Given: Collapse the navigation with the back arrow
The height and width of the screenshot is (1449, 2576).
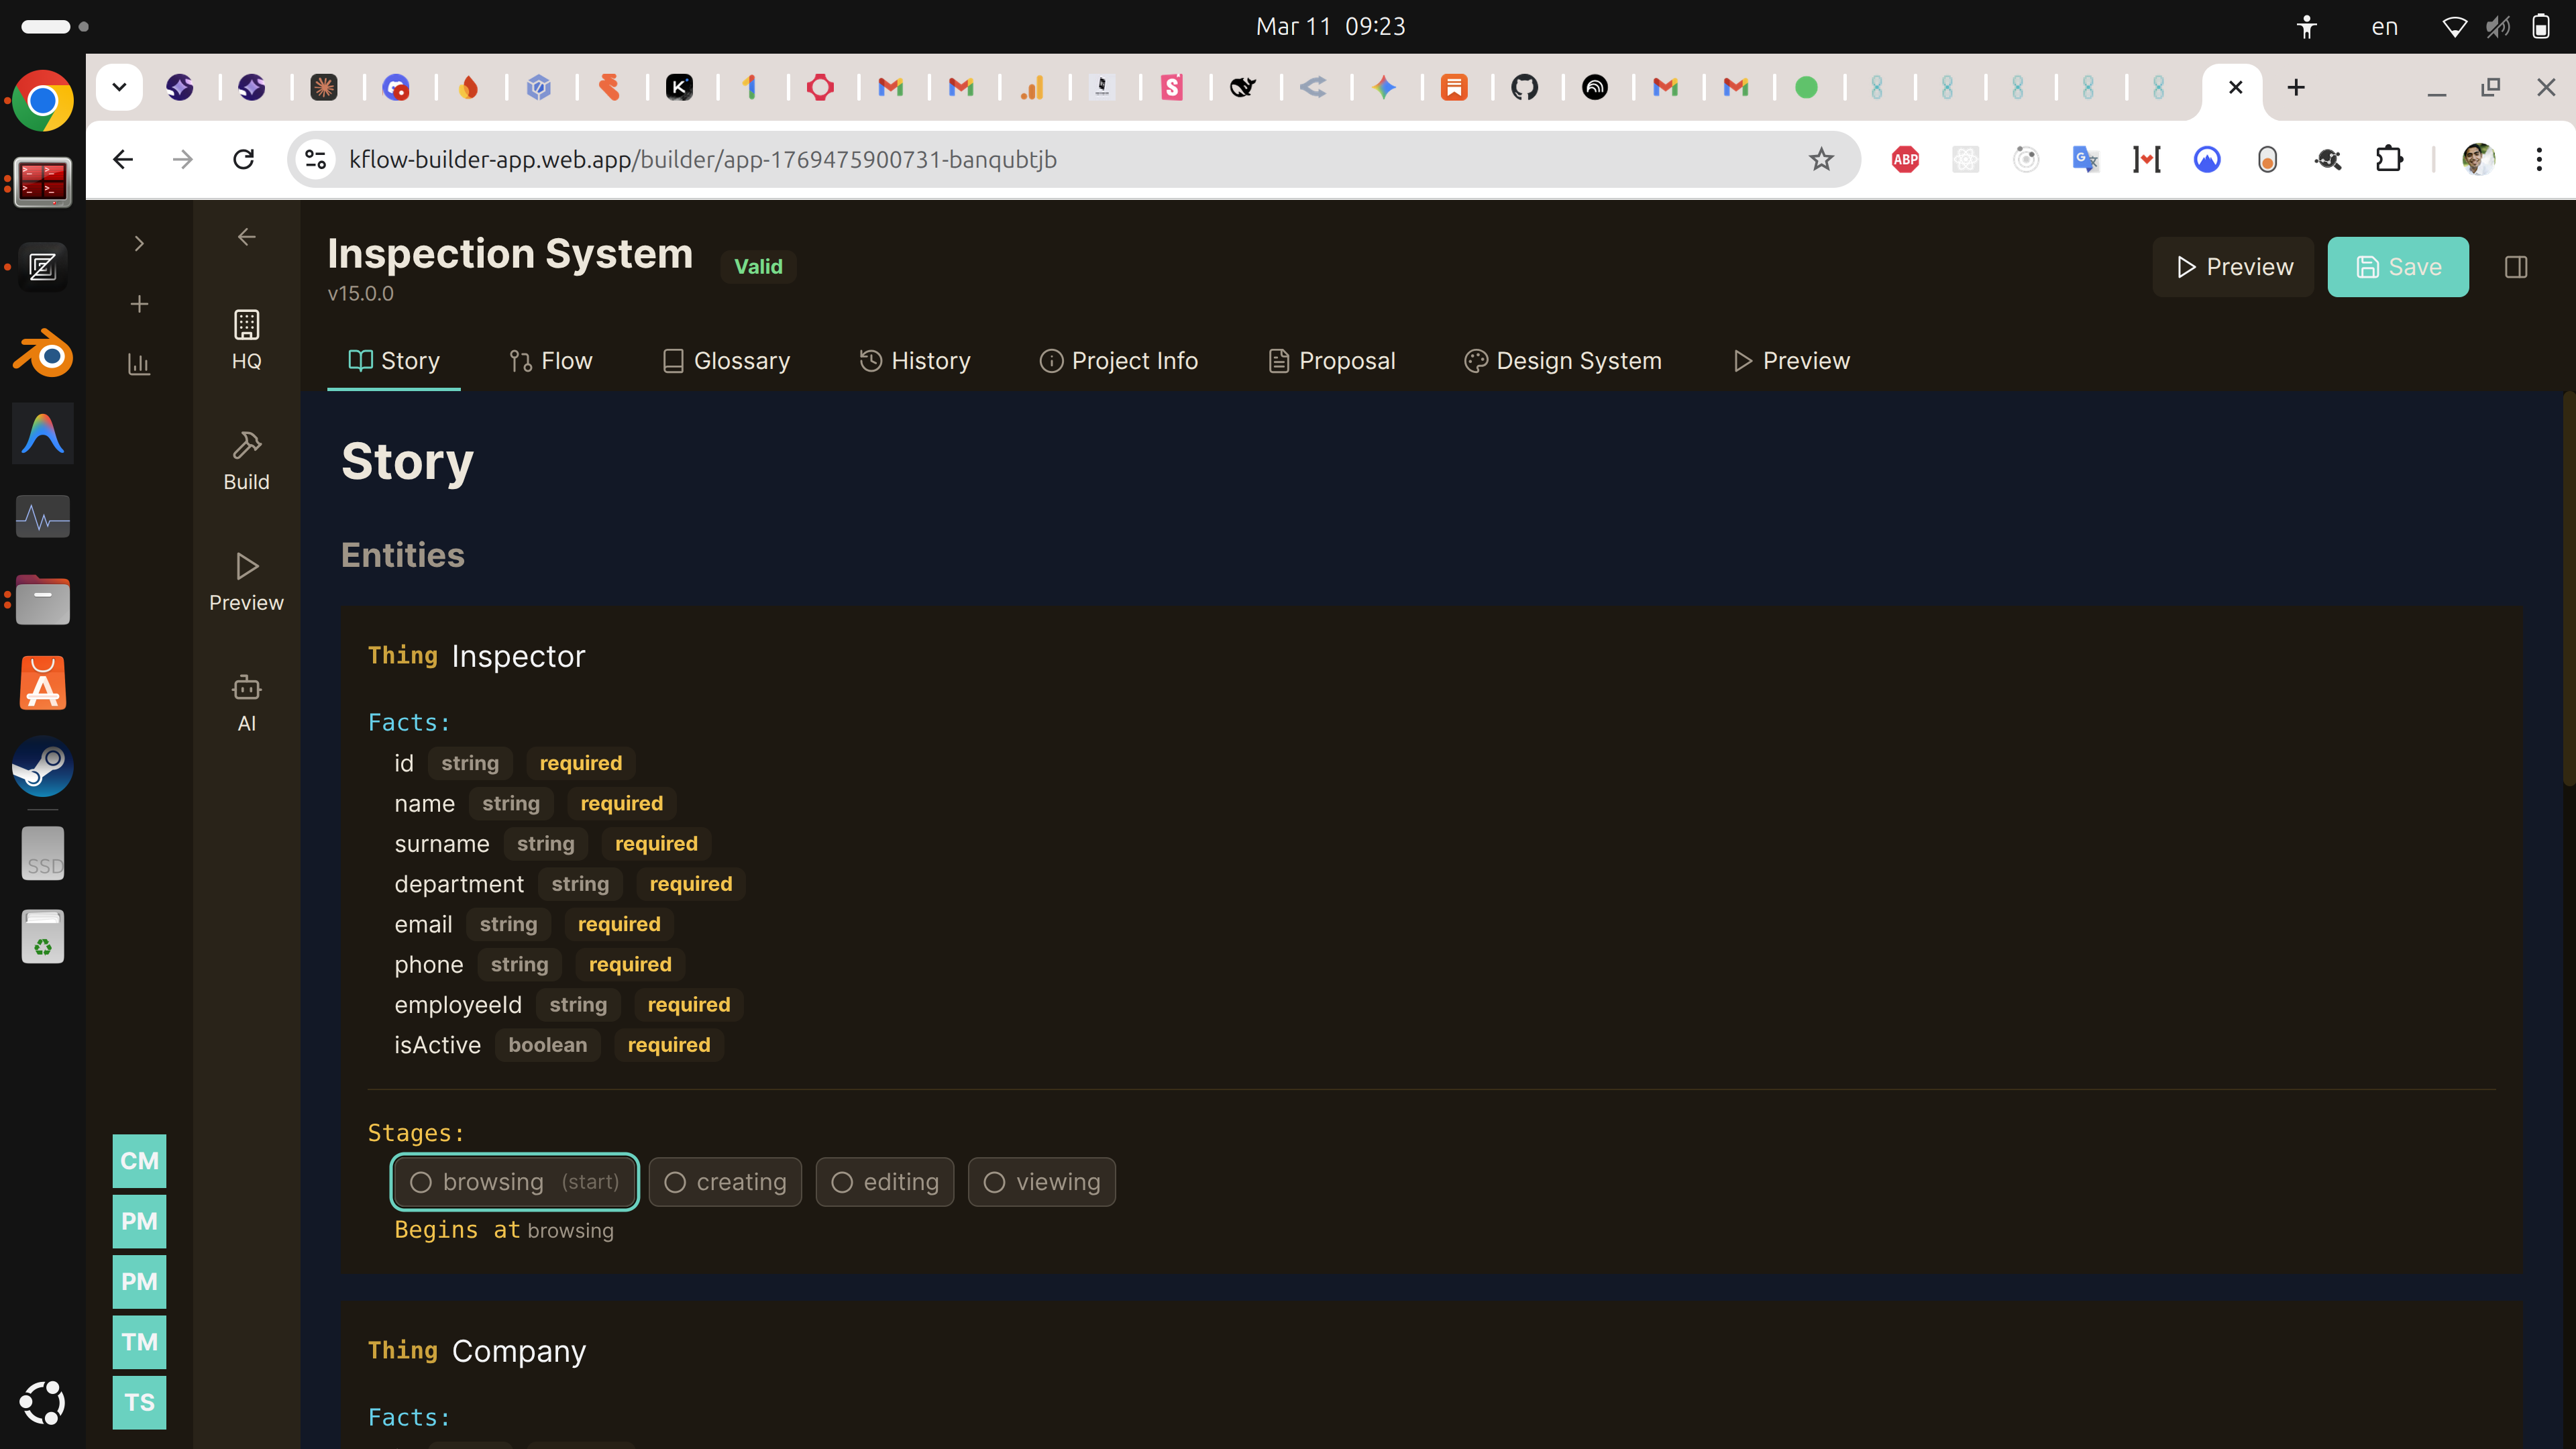Looking at the screenshot, I should [x=247, y=236].
